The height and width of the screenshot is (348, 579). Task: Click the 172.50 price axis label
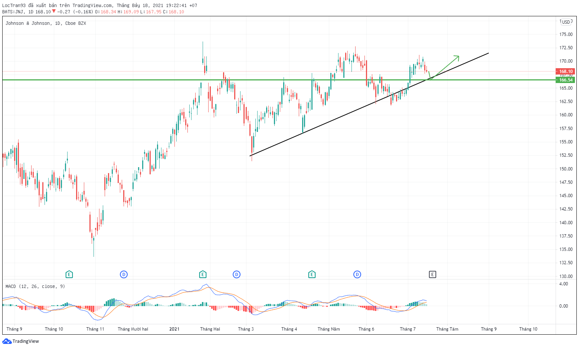click(566, 48)
